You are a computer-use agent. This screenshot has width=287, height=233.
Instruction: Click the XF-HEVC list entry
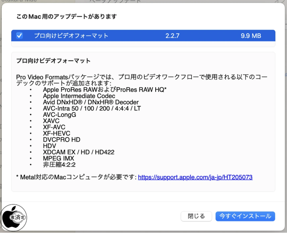(56, 133)
